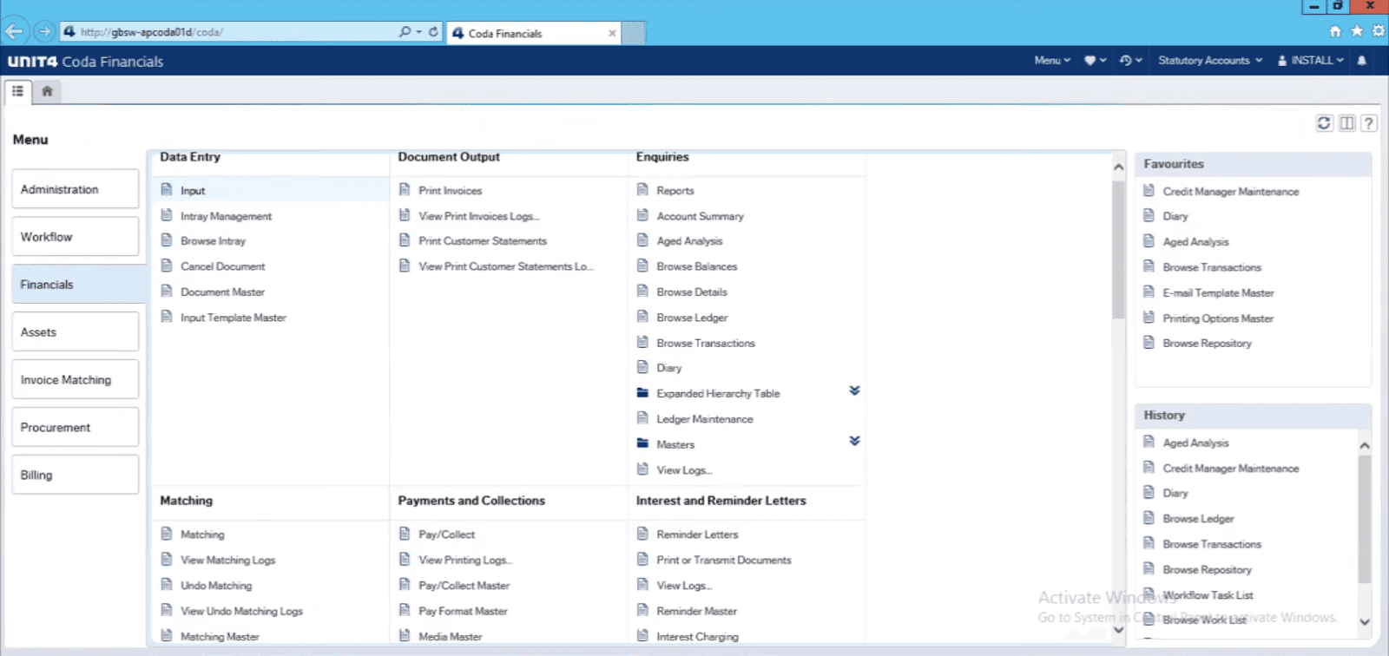This screenshot has width=1389, height=656.
Task: Expand the history clock dropdown
Action: coord(1130,61)
